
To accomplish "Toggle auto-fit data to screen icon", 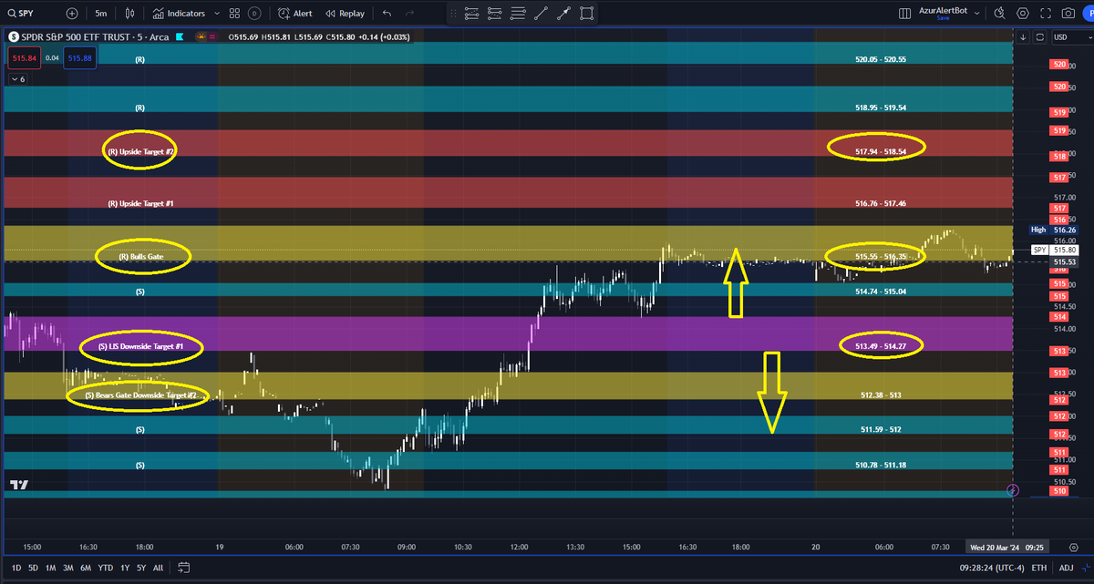I will tap(1039, 37).
